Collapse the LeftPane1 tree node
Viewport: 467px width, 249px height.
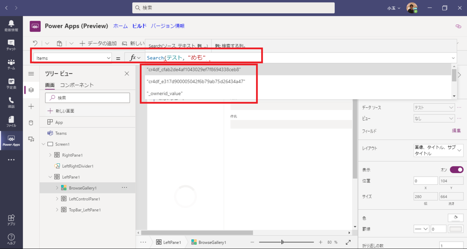click(50, 177)
